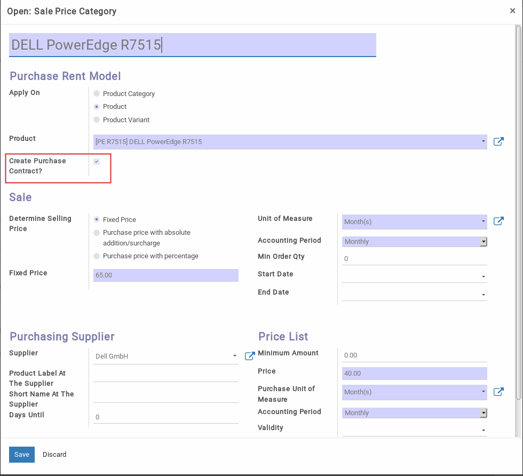This screenshot has height=476, width=523.
Task: Click the Price List heading
Action: [283, 336]
